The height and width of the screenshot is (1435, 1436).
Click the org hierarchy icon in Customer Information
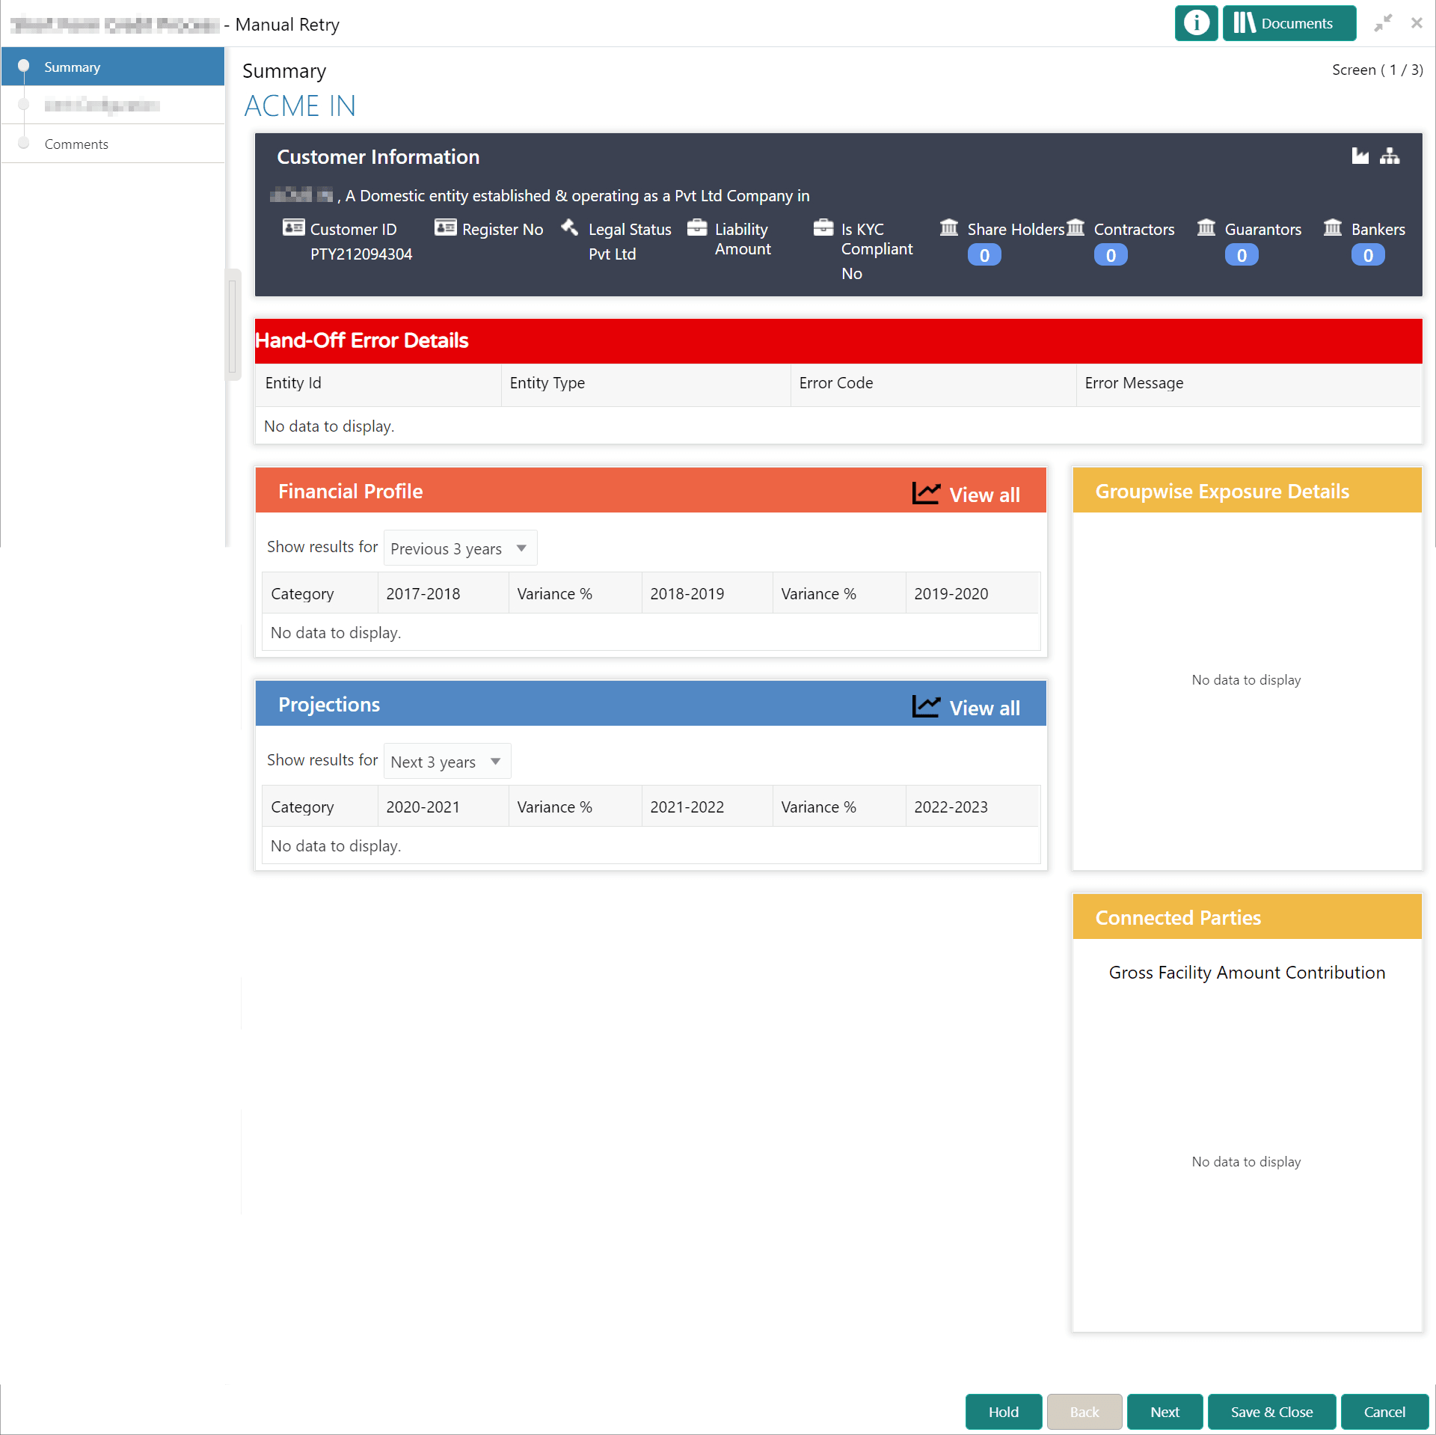point(1391,156)
